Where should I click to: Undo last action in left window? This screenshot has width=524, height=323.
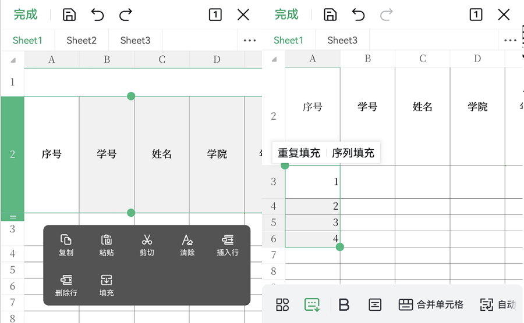click(98, 15)
